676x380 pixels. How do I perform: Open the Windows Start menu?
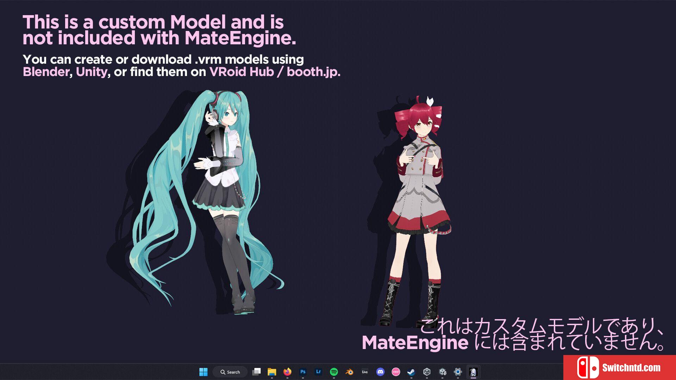(204, 372)
